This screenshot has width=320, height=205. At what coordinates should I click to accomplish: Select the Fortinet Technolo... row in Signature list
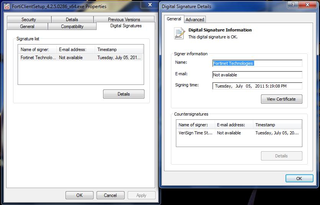80,58
